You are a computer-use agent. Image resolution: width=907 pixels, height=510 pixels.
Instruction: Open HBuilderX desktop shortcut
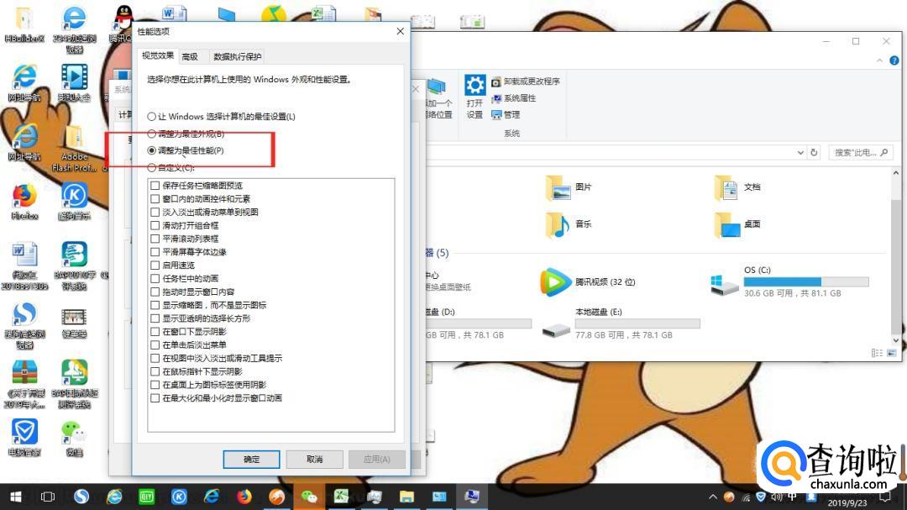(24, 24)
